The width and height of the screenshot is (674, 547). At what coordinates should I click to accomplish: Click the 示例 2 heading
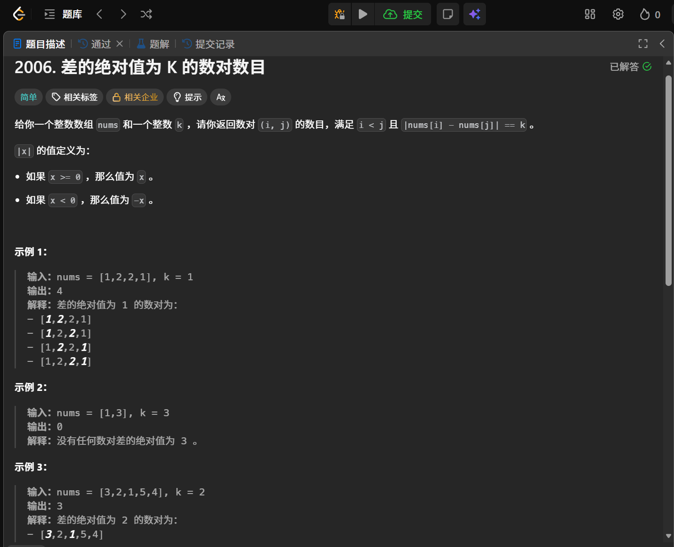[31, 387]
